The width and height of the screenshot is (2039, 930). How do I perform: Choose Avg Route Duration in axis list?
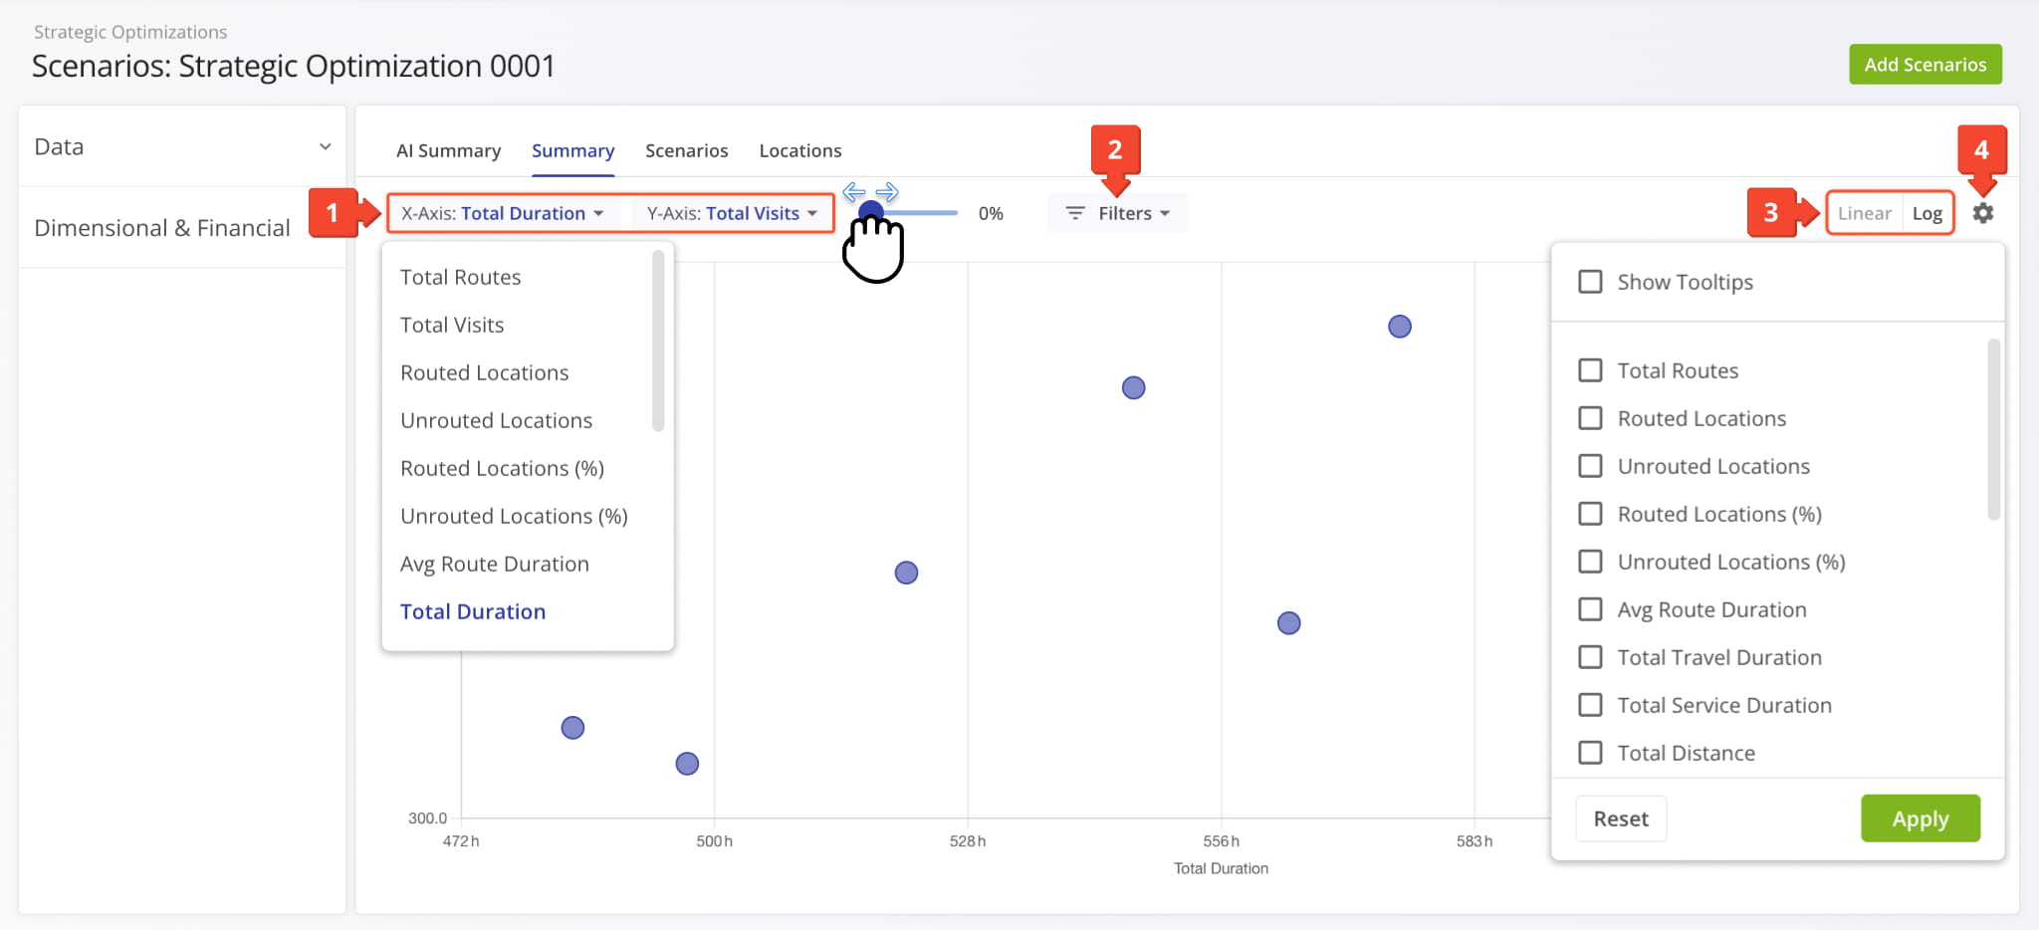[x=494, y=564]
